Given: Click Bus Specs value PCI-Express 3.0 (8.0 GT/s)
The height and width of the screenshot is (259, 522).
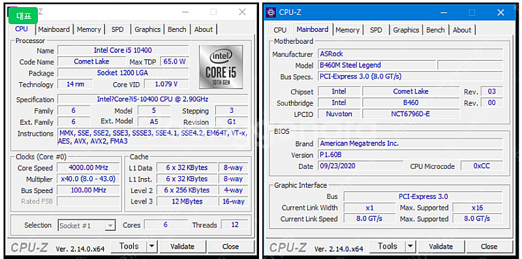Looking at the screenshot, I should 410,76.
